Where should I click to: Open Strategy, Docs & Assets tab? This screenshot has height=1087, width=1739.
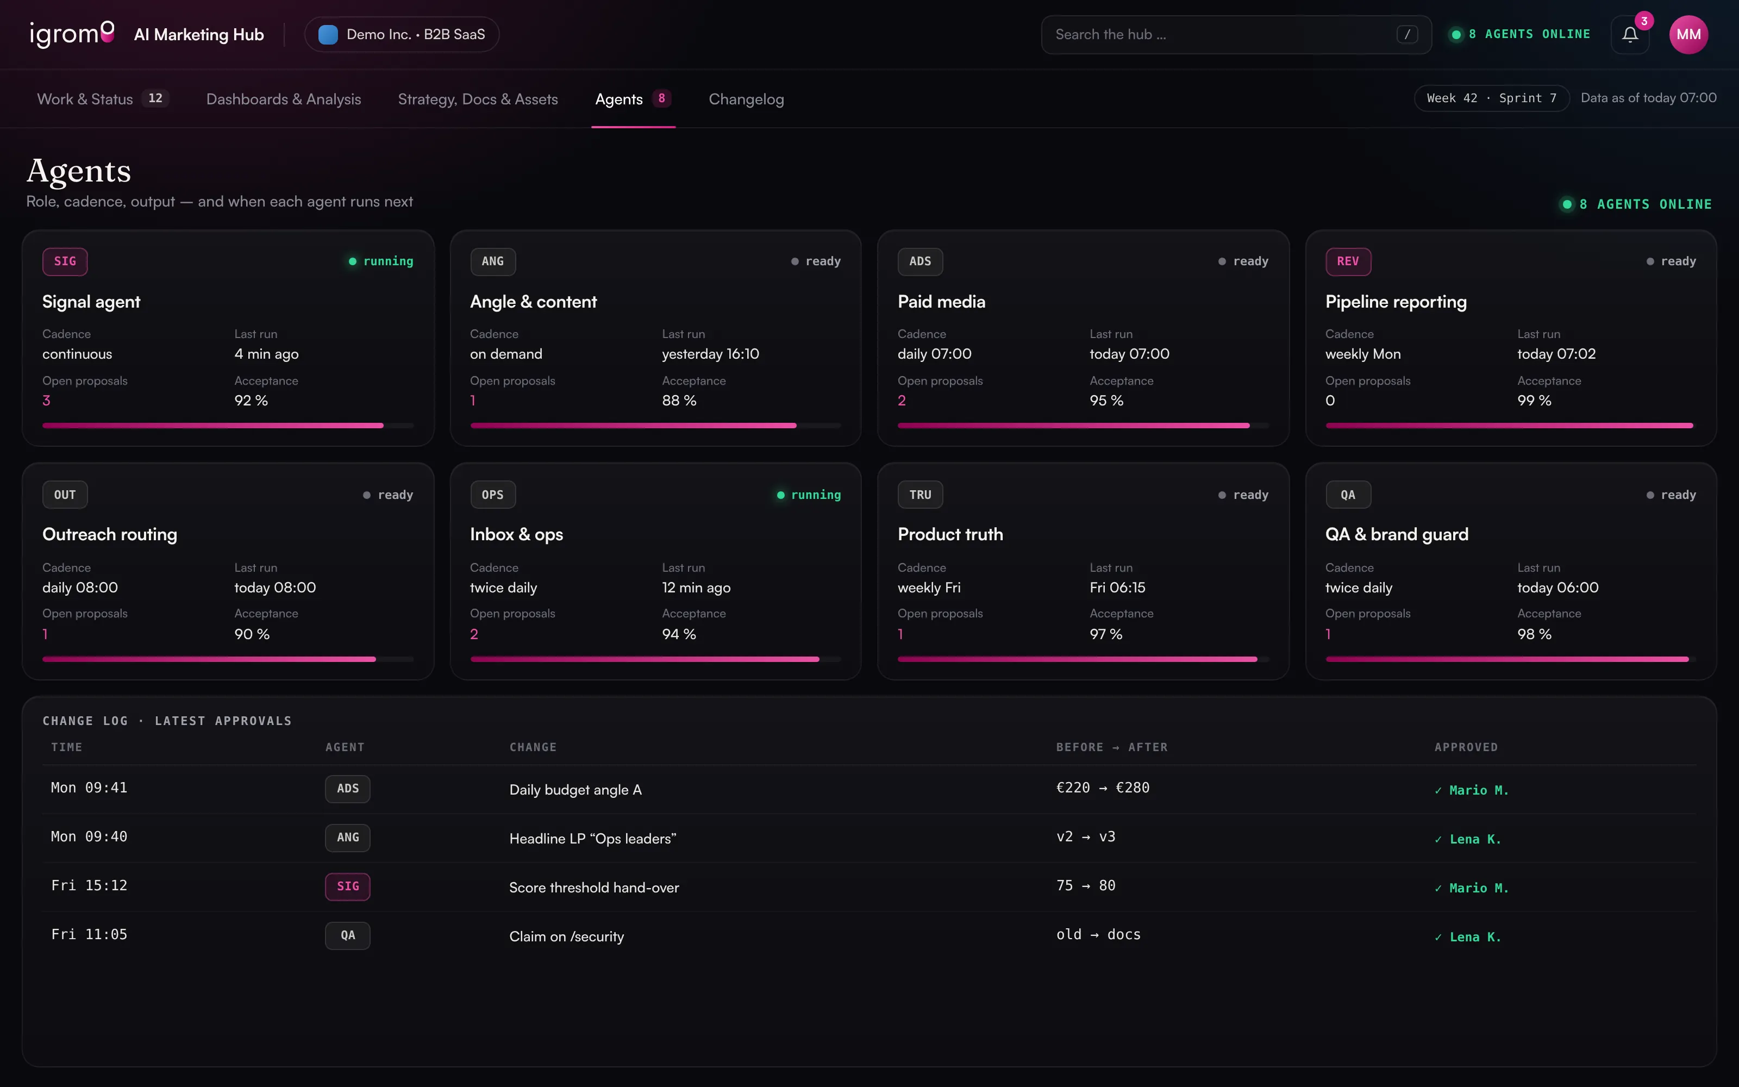click(x=478, y=99)
